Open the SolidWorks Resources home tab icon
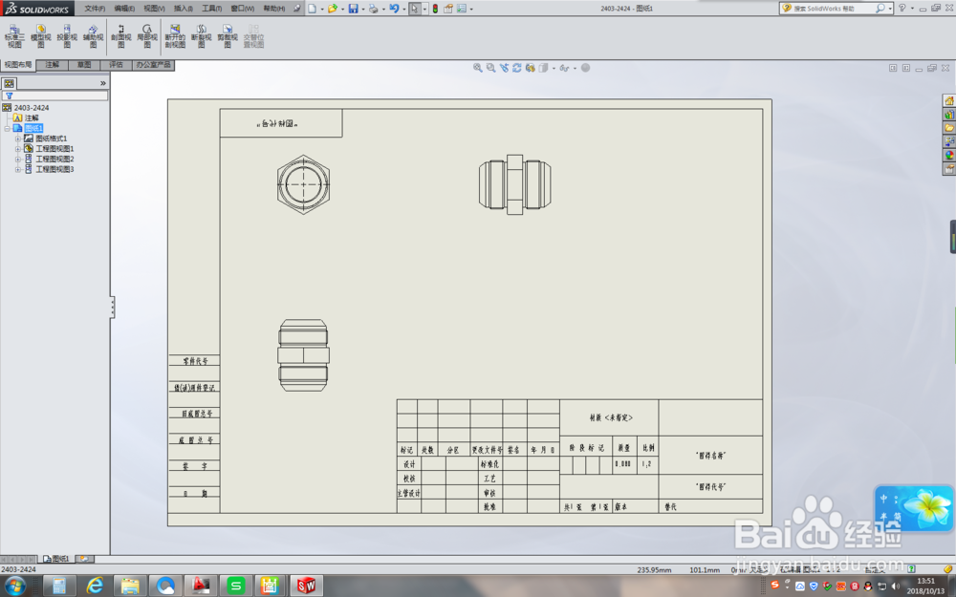Screen dimensions: 956x597 [949, 100]
